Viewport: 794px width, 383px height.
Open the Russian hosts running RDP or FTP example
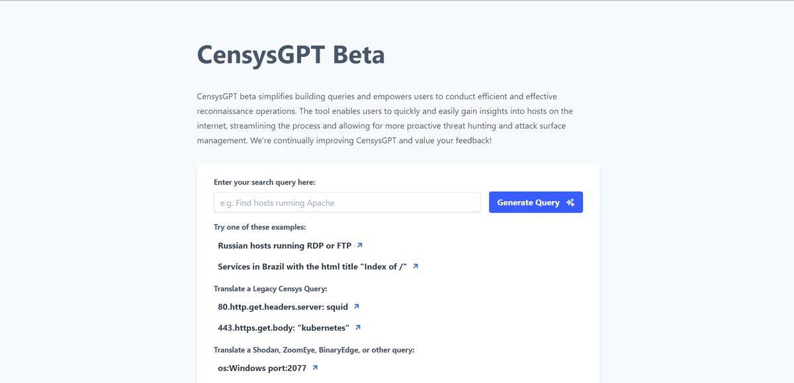pos(285,245)
